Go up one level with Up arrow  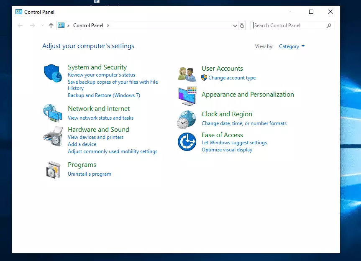51,26
